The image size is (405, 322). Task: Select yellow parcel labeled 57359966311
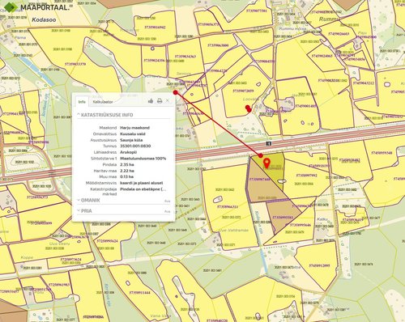pos(228,207)
